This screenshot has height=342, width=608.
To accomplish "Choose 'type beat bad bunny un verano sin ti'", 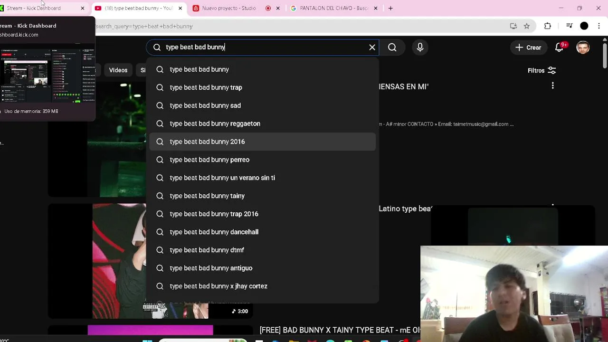I will point(262,178).
